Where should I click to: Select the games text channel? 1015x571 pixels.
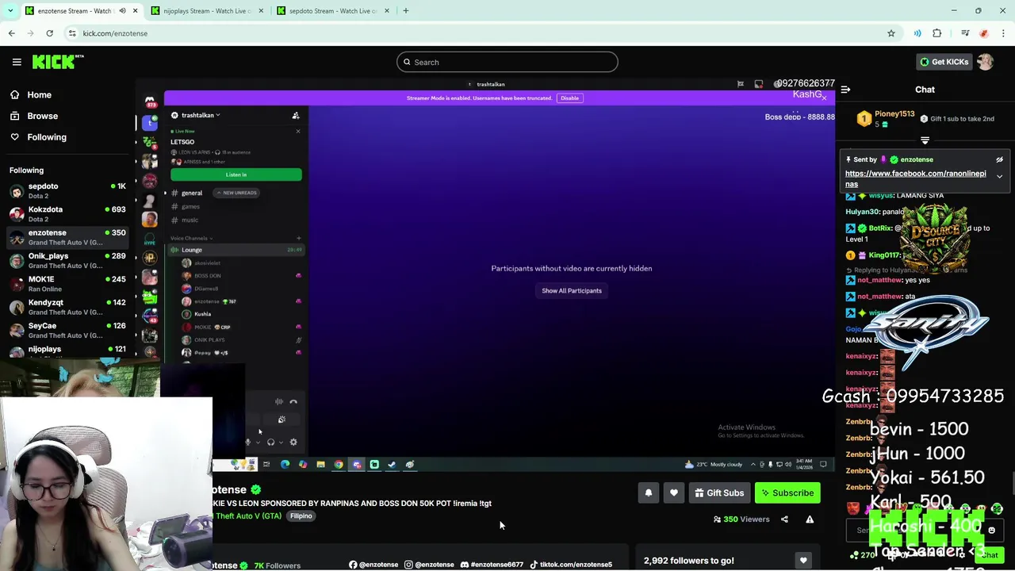coord(190,206)
